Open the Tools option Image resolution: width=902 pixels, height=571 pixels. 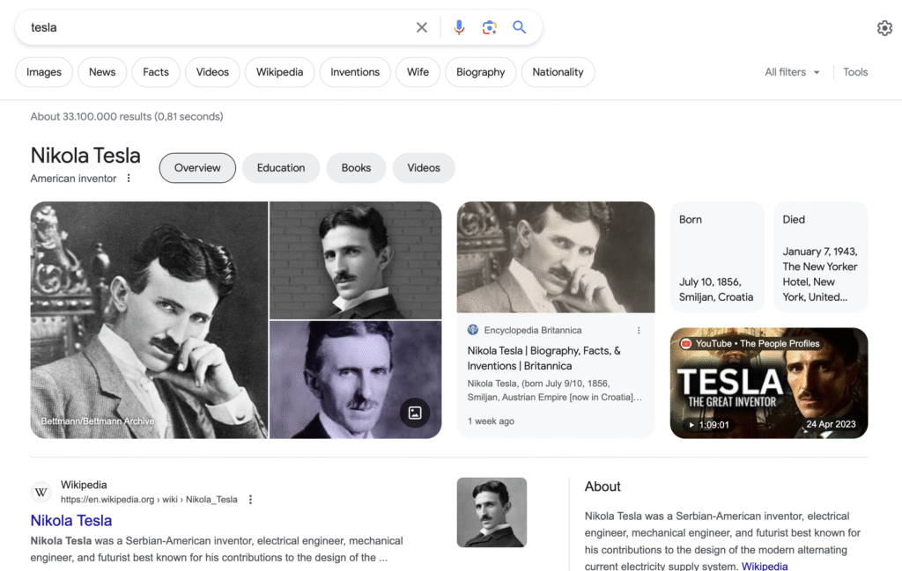tap(855, 72)
